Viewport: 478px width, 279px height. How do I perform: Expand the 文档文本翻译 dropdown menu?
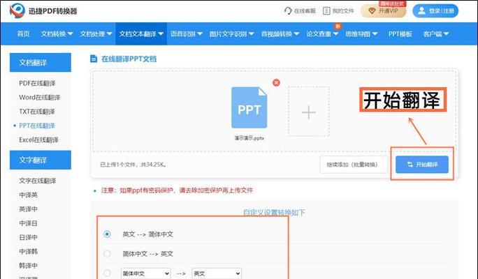tap(141, 33)
